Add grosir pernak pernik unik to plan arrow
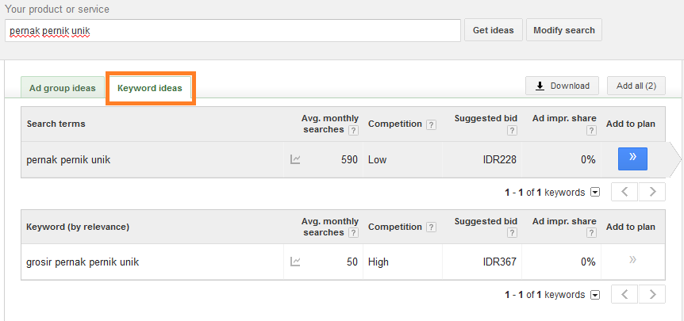This screenshot has width=684, height=321. pyautogui.click(x=632, y=261)
